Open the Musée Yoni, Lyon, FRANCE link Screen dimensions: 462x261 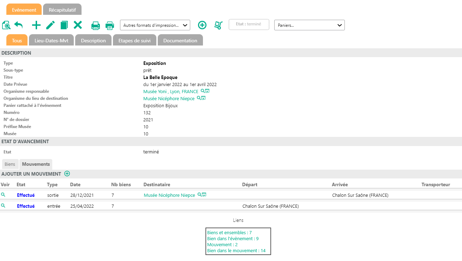coord(170,91)
